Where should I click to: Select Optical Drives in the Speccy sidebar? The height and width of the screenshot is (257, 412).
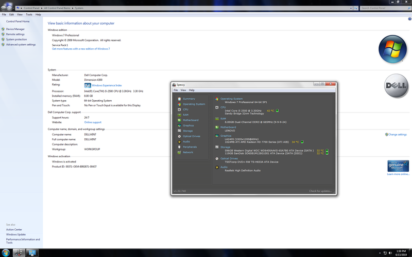coord(191,136)
